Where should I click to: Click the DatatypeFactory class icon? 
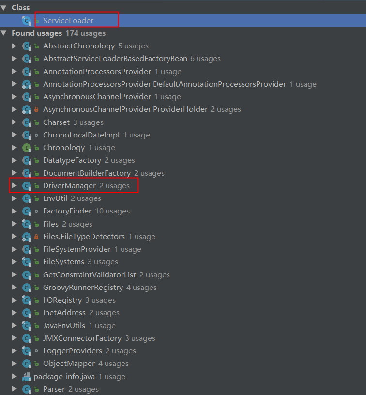(27, 161)
